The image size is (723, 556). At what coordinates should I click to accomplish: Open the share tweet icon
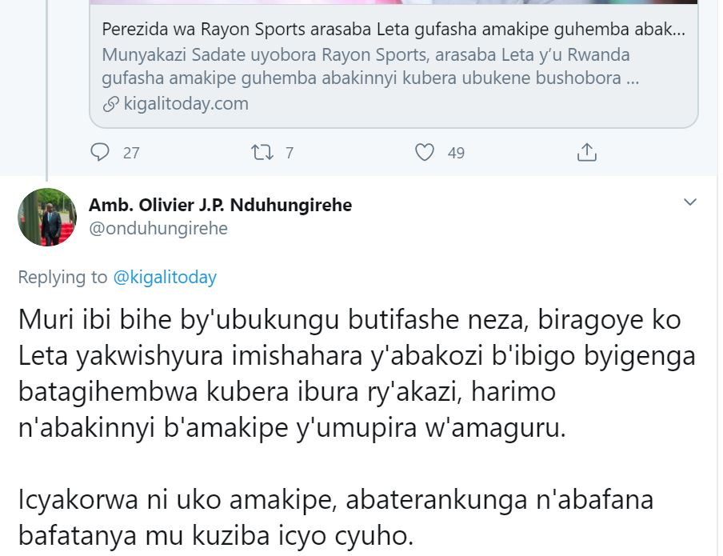[x=587, y=152]
